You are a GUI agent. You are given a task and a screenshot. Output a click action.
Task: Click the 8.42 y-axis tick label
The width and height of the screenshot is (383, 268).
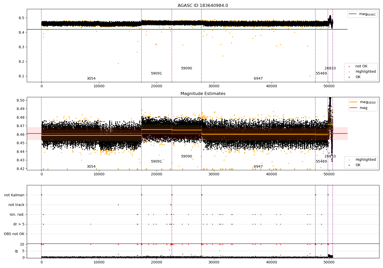click(x=20, y=169)
